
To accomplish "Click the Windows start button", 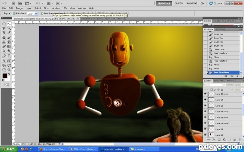I will [x=9, y=149].
